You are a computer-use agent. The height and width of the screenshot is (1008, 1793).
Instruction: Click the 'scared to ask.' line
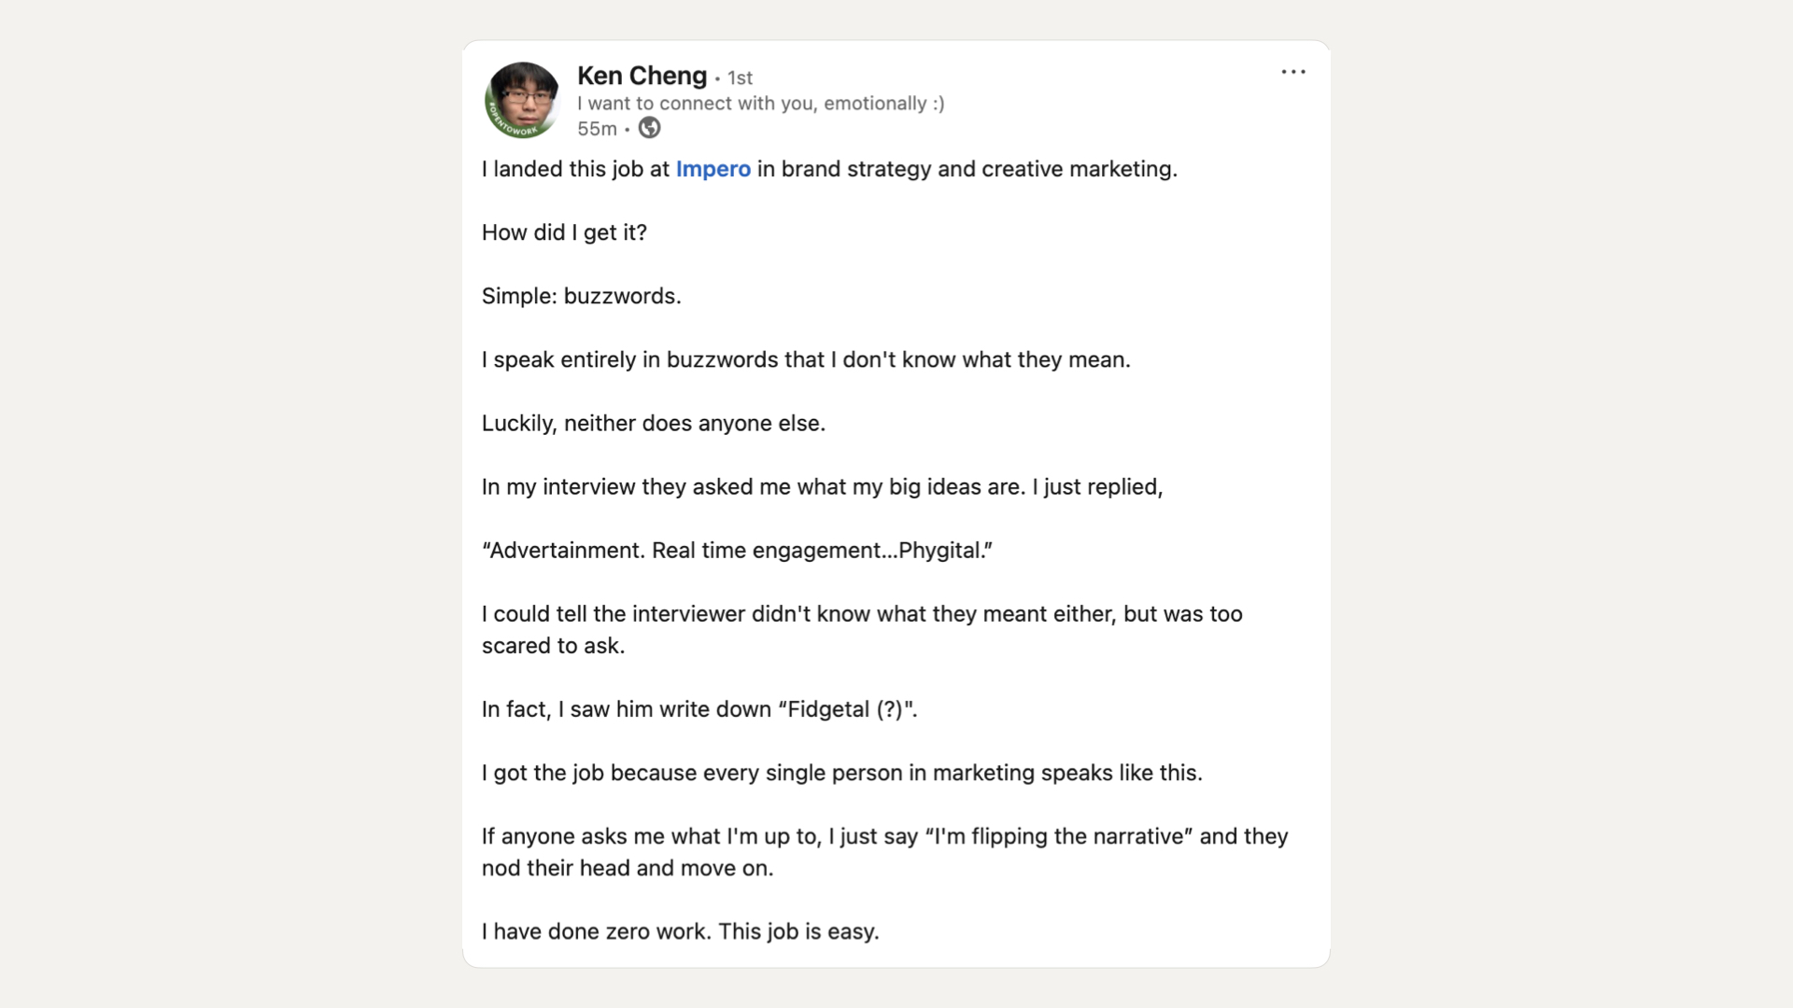click(553, 646)
